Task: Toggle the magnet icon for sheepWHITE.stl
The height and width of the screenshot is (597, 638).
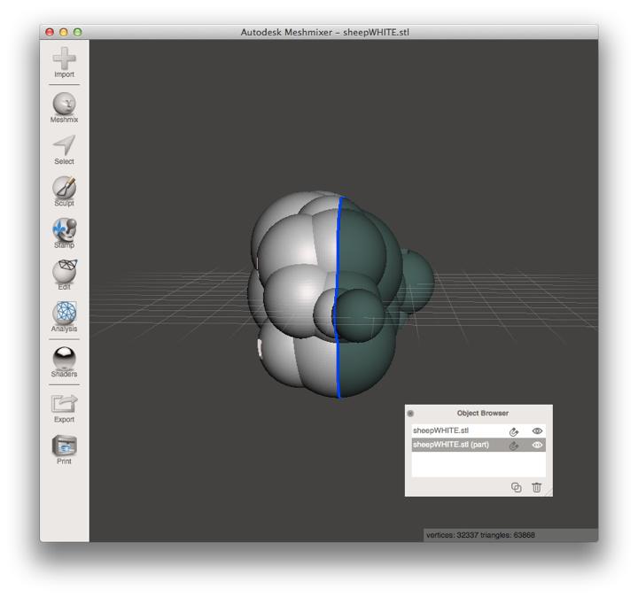Action: 514,431
